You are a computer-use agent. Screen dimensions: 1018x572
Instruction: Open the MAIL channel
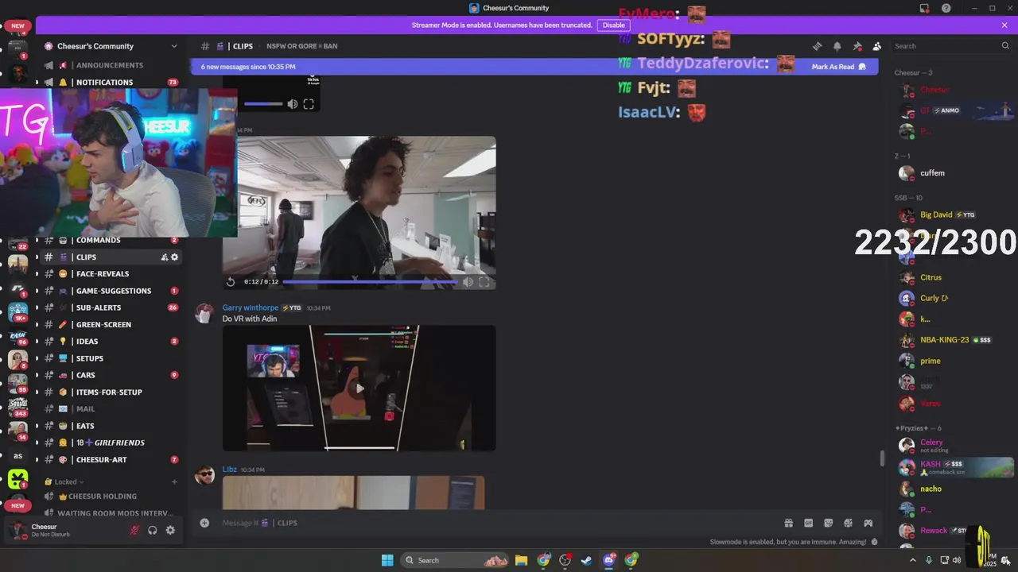tap(111, 408)
